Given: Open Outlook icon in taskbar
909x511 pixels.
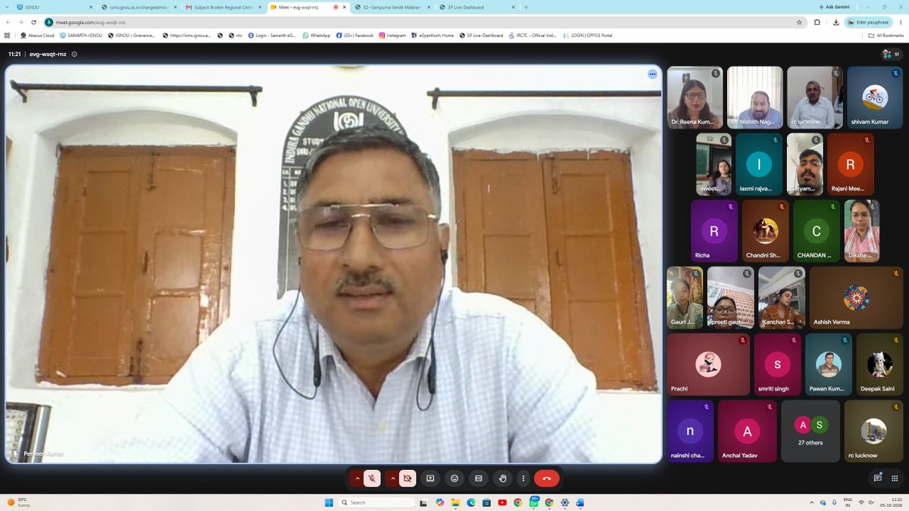Looking at the screenshot, I should click(580, 503).
